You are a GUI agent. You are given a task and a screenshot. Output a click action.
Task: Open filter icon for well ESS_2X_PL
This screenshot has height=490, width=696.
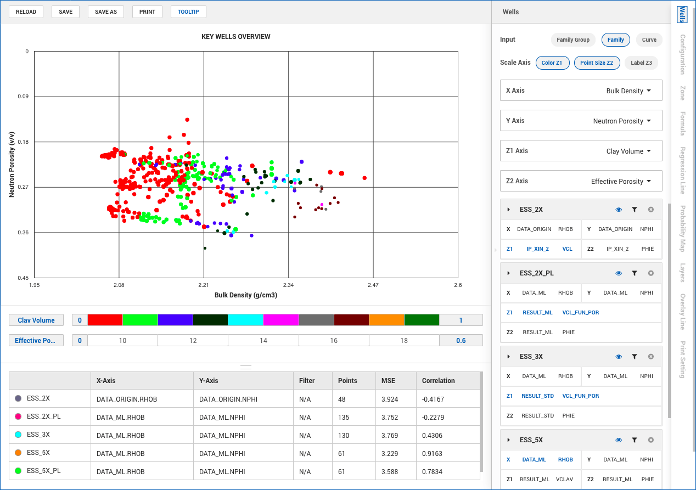pyautogui.click(x=635, y=273)
